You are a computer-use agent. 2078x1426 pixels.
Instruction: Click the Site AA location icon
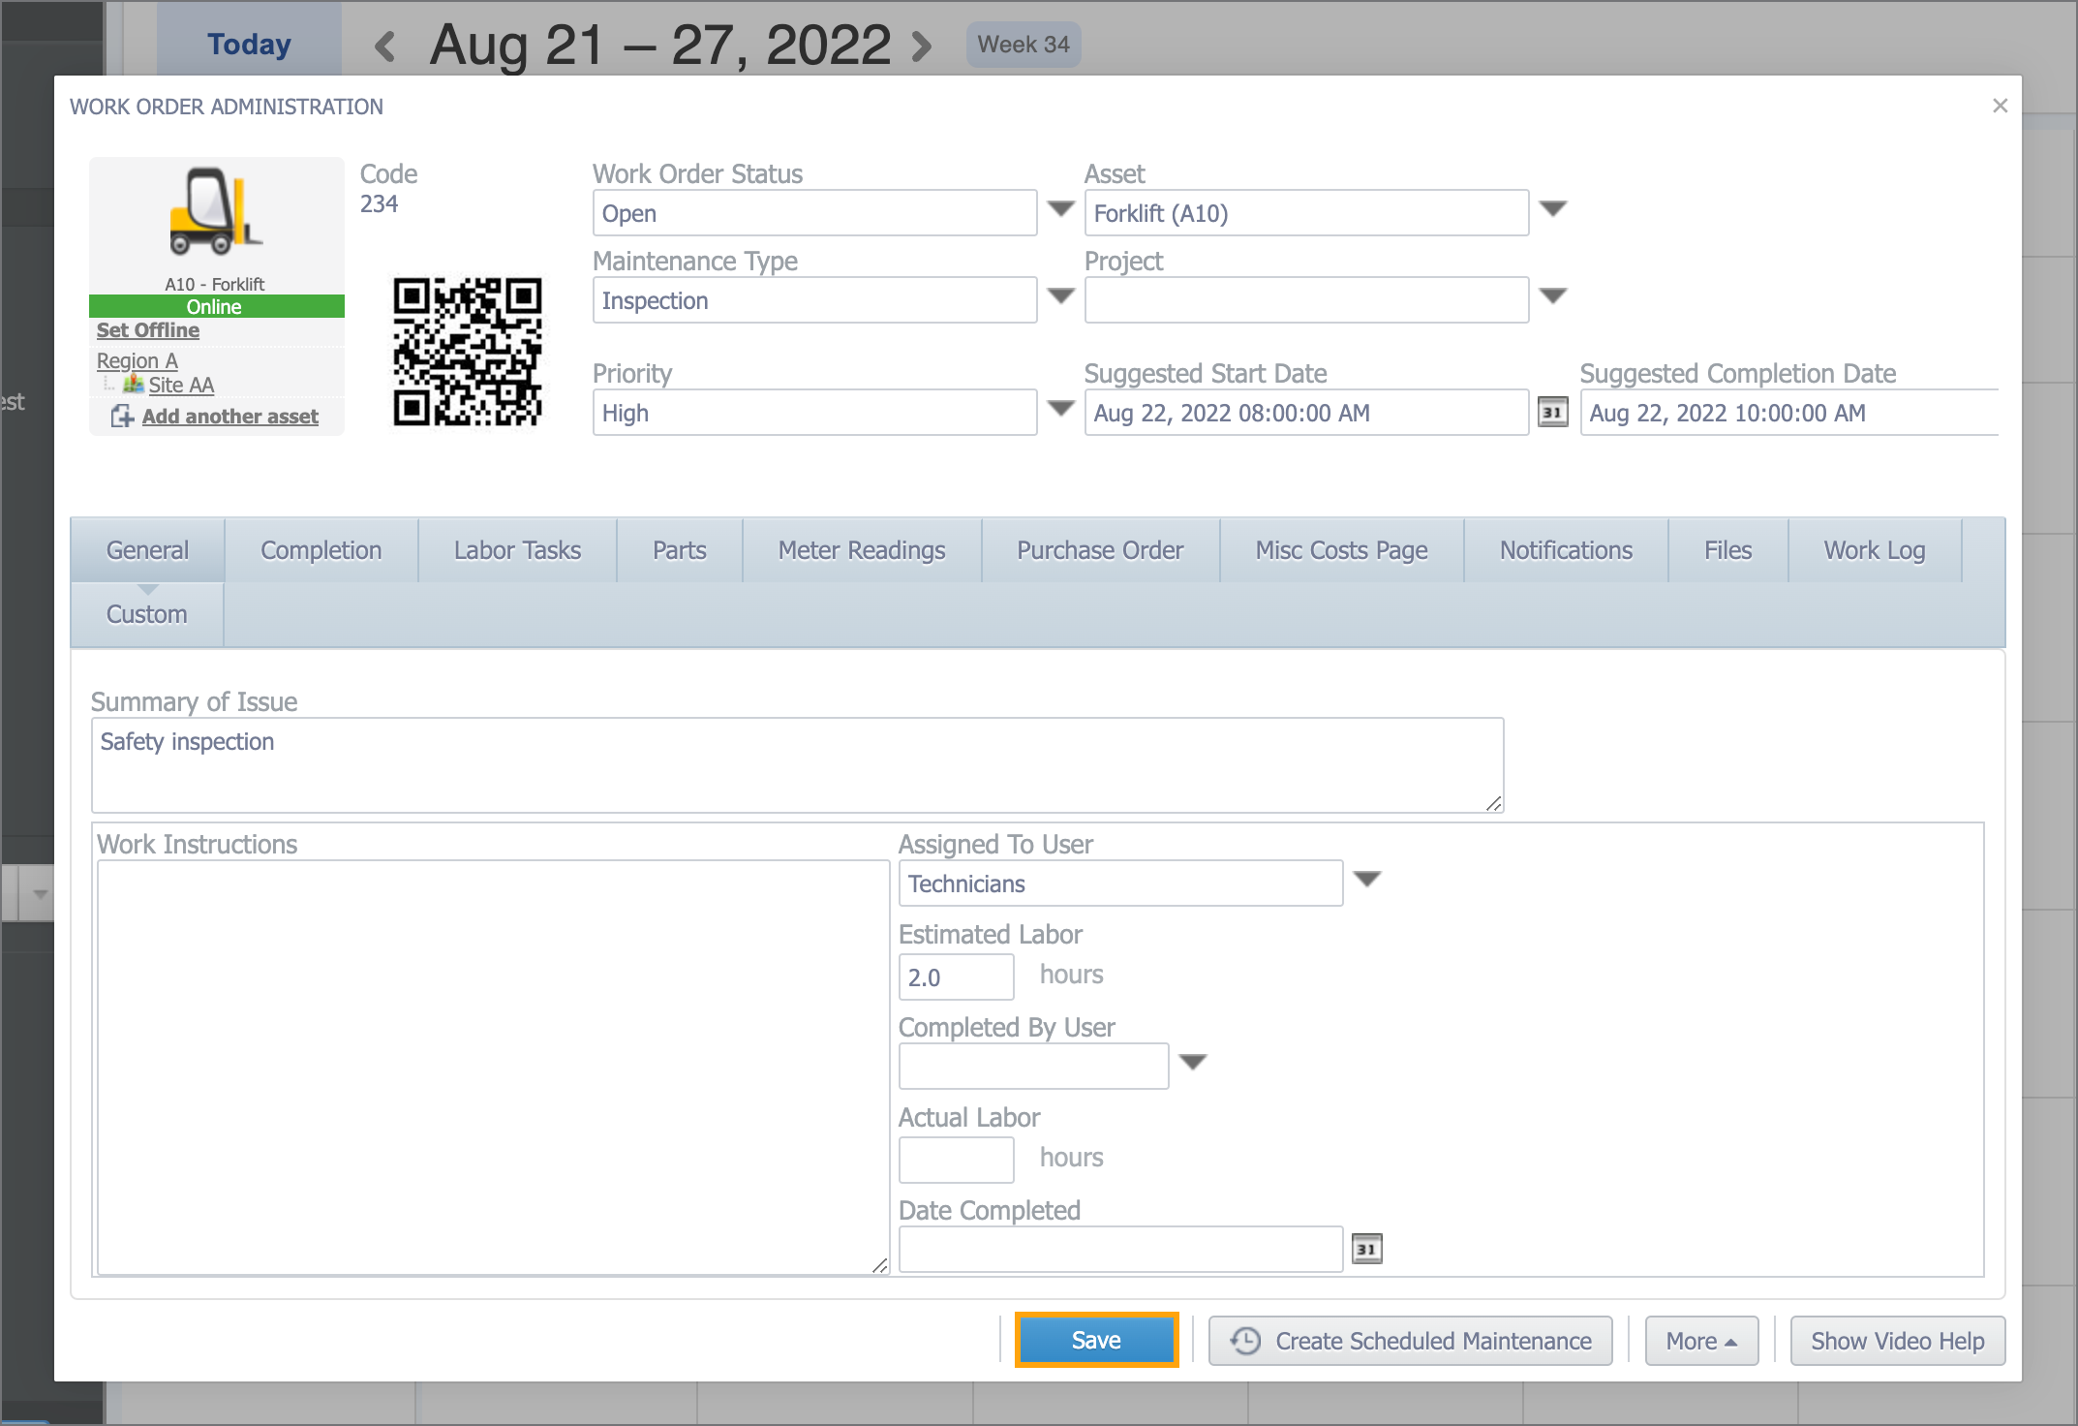coord(134,385)
